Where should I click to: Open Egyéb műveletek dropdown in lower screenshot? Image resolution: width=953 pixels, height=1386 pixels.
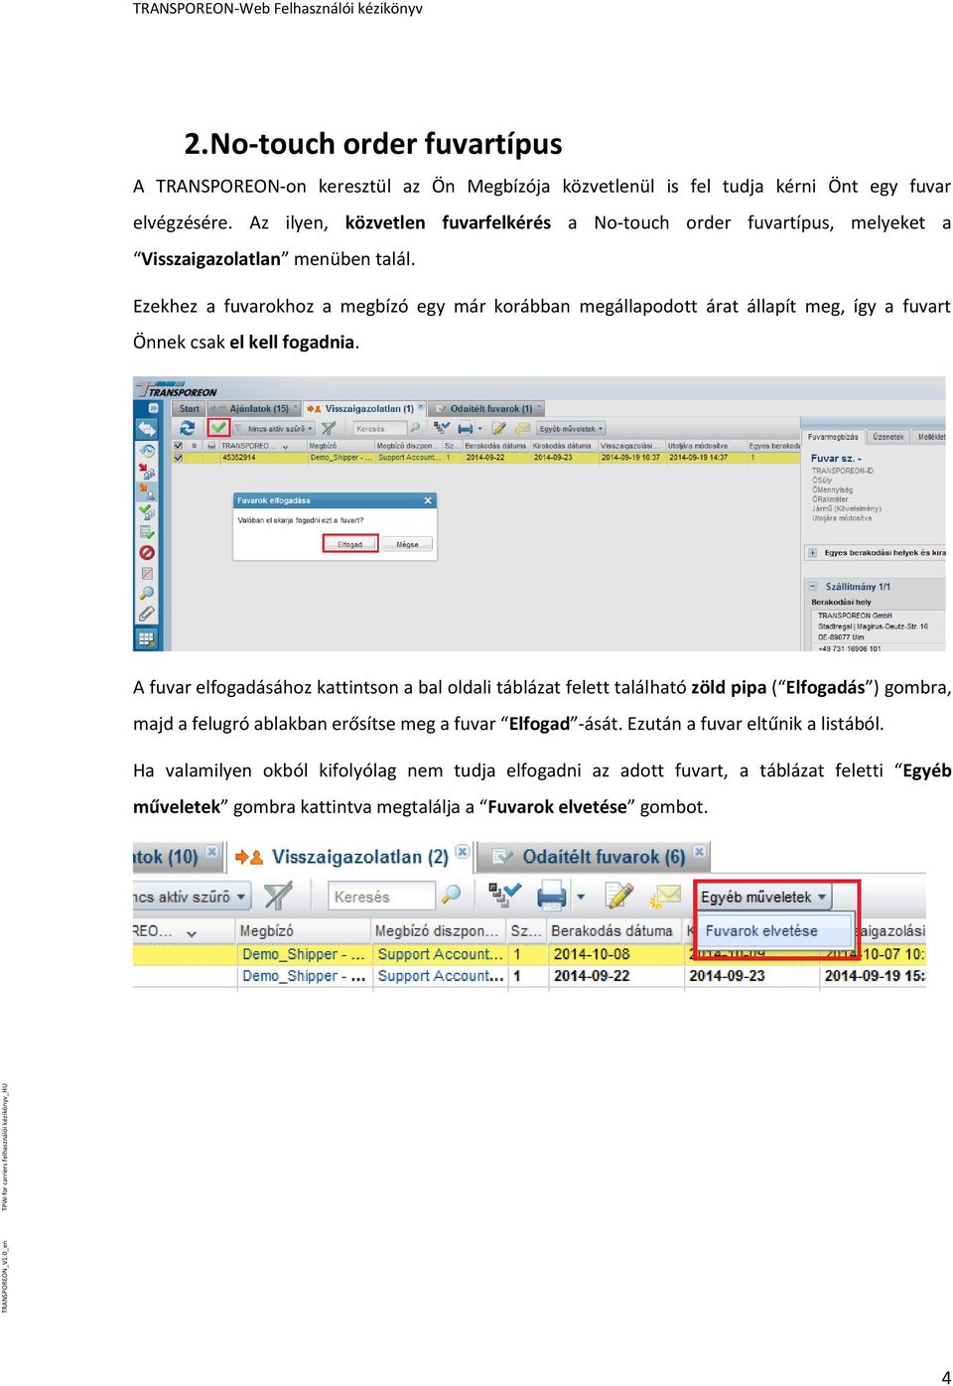(x=763, y=897)
